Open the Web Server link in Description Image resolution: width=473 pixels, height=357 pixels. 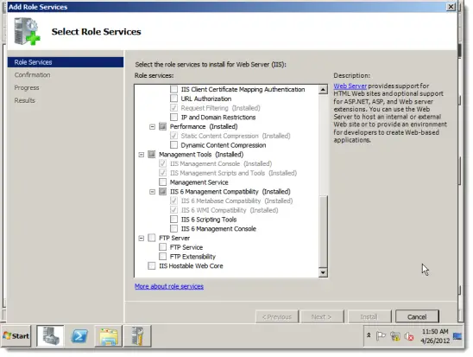[350, 86]
